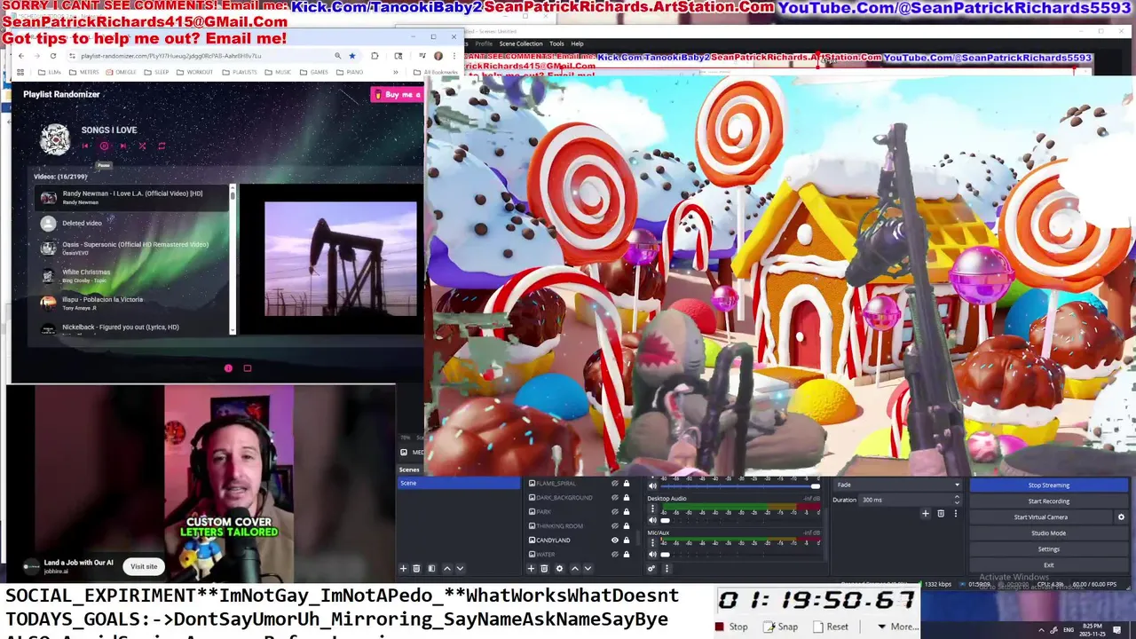Show the PARK source

tap(614, 512)
